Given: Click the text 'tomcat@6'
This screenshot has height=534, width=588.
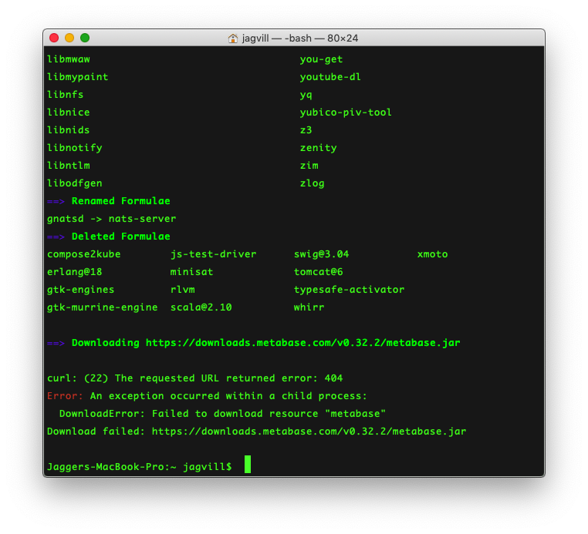Looking at the screenshot, I should tap(319, 272).
